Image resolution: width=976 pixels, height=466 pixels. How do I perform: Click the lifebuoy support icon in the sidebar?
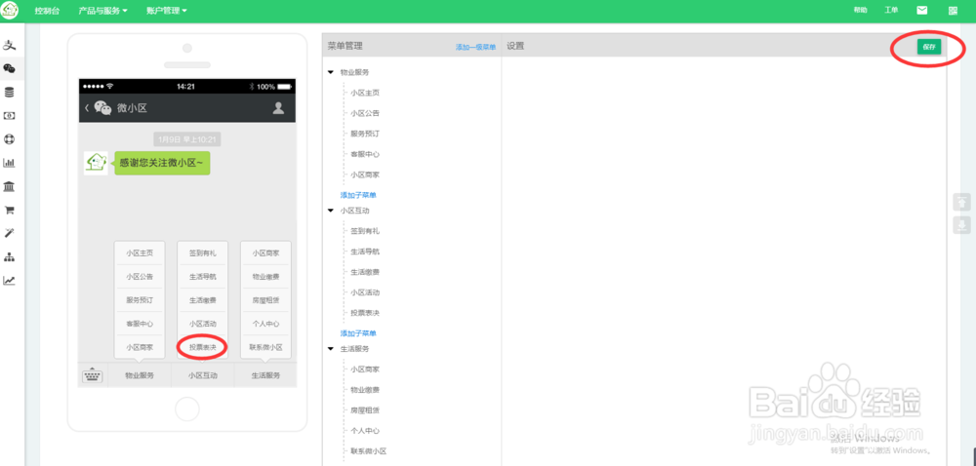(9, 139)
